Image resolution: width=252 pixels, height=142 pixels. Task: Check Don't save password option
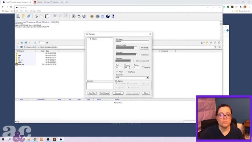click(x=134, y=61)
